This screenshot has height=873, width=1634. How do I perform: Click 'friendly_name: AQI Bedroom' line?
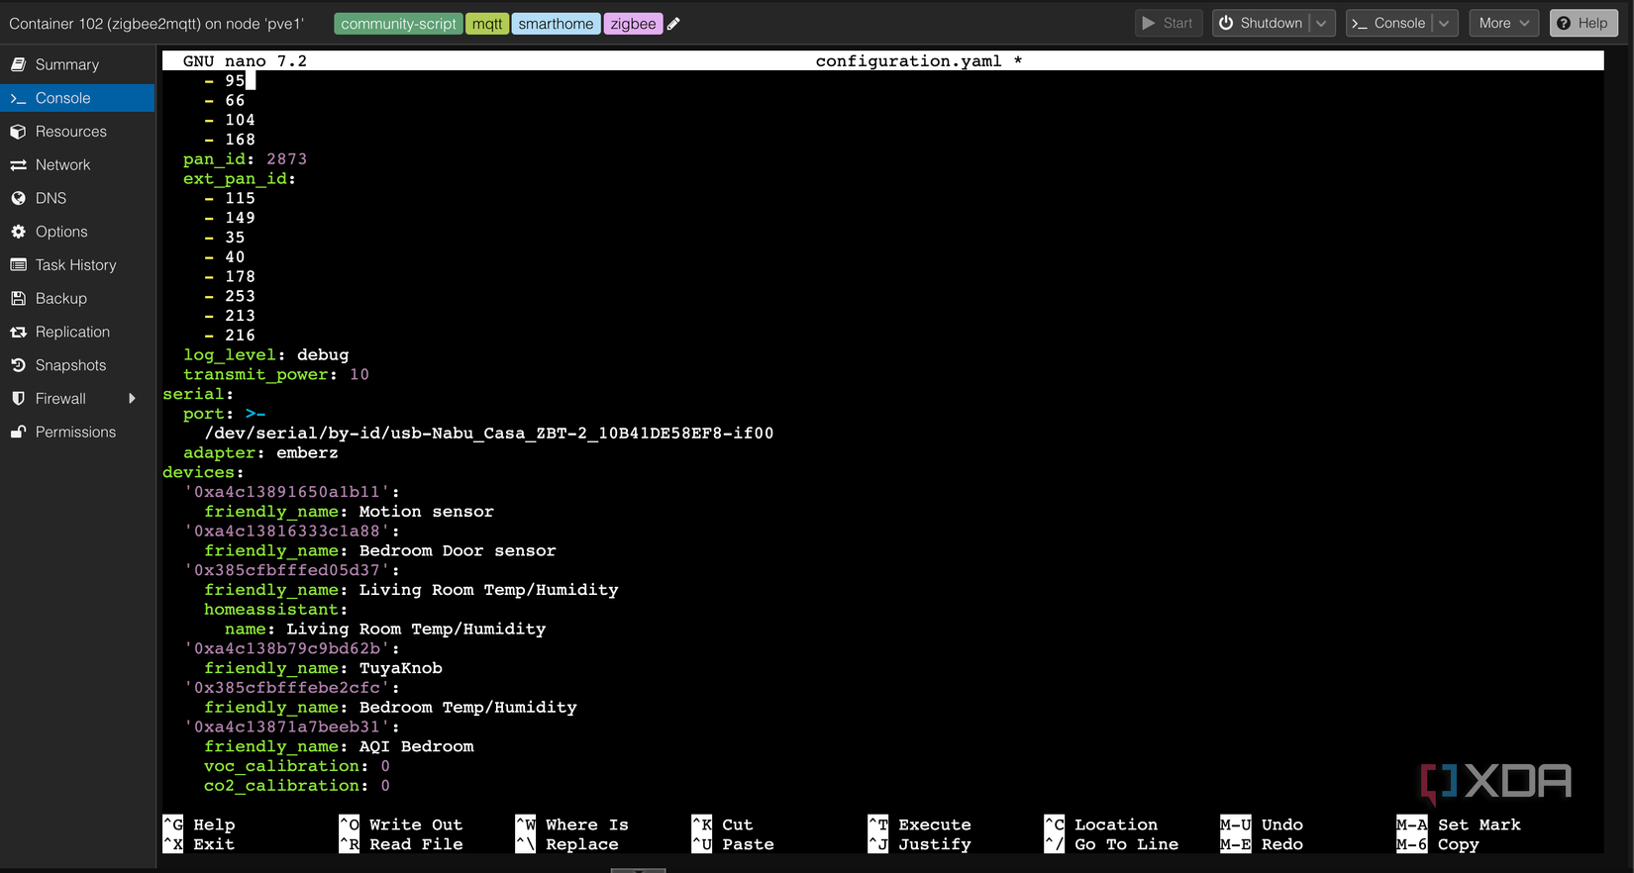point(339,746)
